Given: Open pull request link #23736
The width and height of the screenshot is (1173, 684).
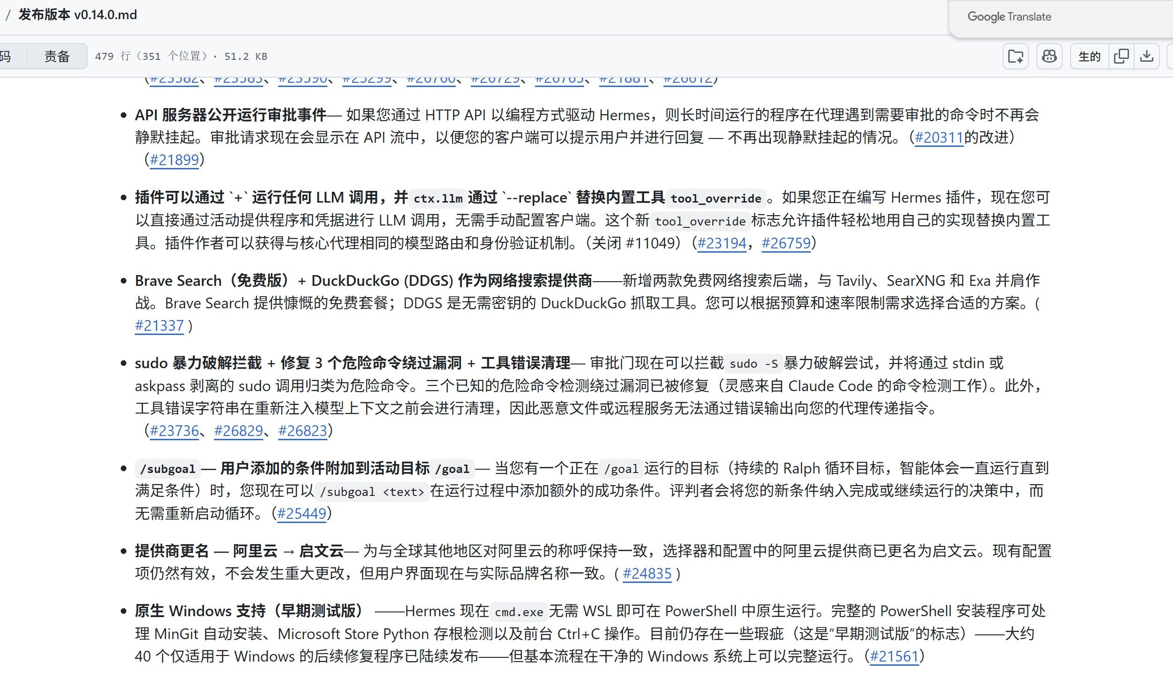Looking at the screenshot, I should (175, 431).
